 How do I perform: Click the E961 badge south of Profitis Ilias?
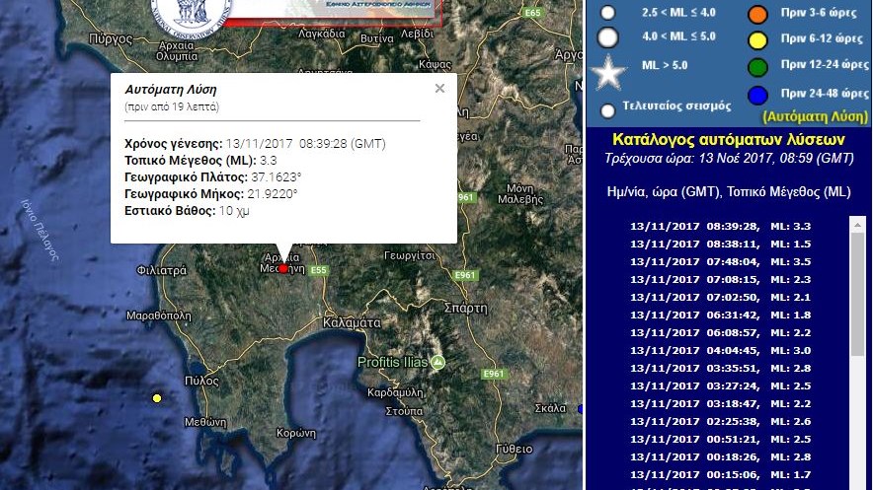494,374
